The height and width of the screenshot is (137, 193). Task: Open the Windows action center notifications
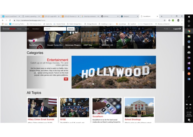(x=189, y=120)
